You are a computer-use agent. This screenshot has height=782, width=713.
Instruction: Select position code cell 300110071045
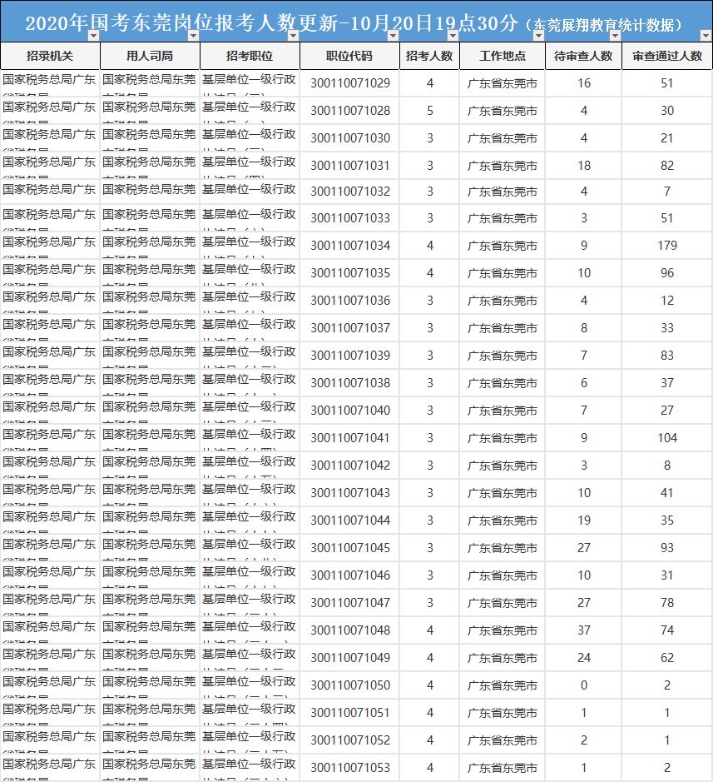point(349,548)
